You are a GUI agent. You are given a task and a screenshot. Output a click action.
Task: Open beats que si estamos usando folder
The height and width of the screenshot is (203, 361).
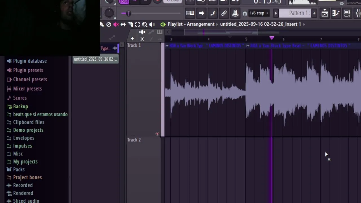tap(40, 114)
